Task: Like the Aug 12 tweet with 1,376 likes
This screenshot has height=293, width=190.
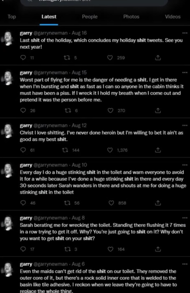Action: click(x=110, y=150)
